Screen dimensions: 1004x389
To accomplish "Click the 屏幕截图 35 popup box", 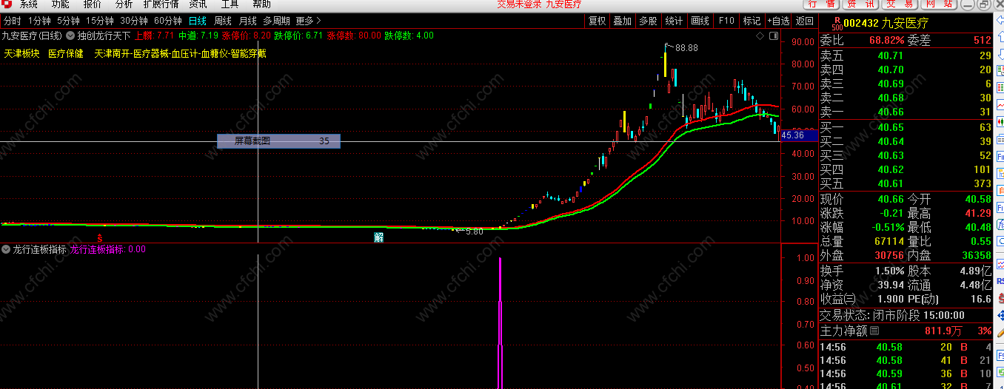I will [278, 141].
